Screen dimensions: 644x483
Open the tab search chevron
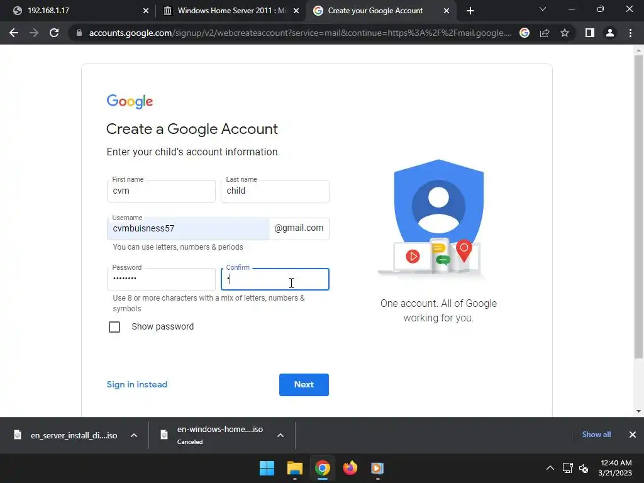point(543,9)
